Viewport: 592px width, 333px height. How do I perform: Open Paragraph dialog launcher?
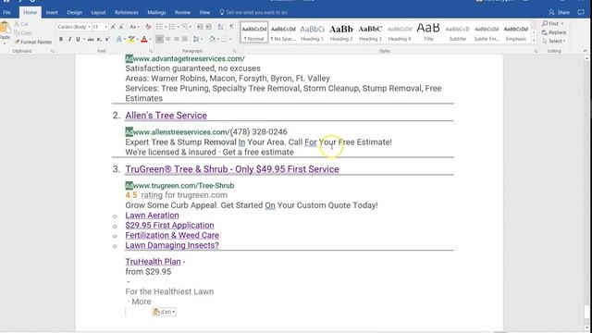tap(234, 51)
